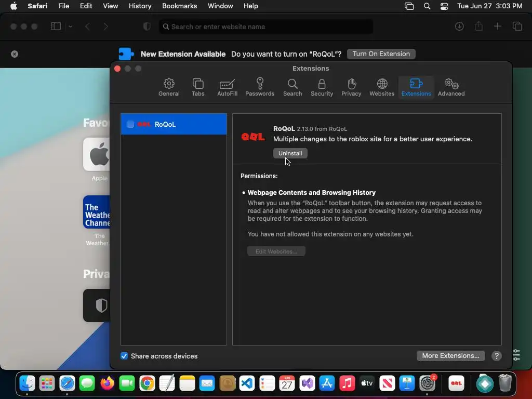Open the Advanced preferences pane
This screenshot has width=532, height=399.
point(451,87)
